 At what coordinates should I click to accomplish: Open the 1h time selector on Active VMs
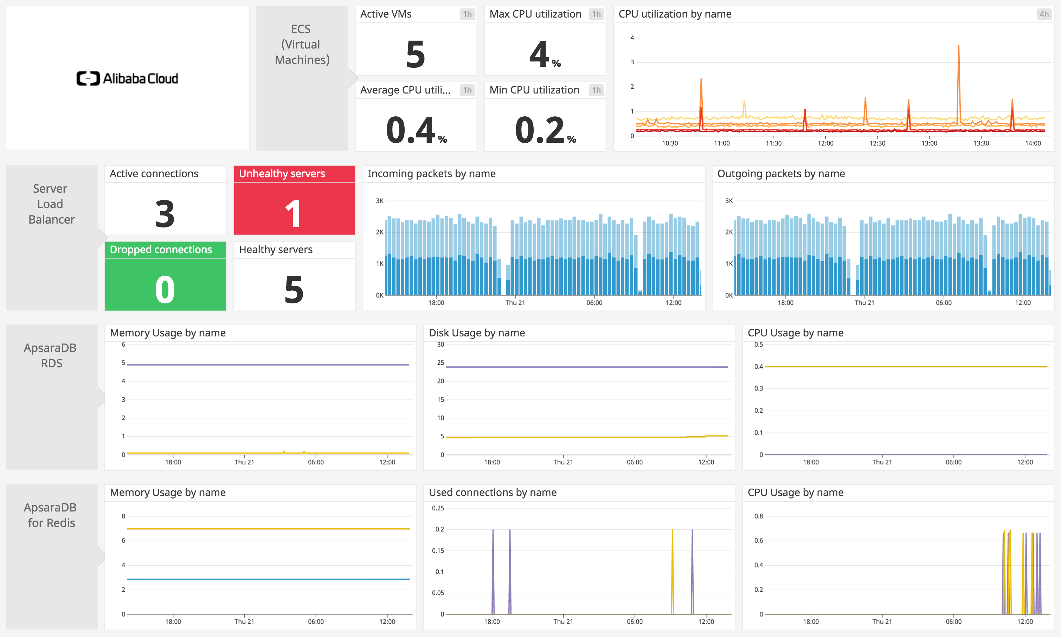[468, 14]
